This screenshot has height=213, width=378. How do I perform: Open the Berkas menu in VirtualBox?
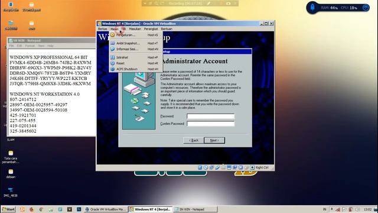point(102,29)
